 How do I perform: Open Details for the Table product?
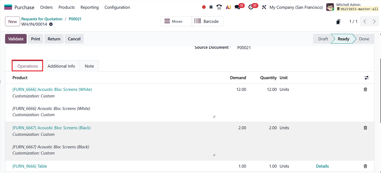(x=322, y=166)
